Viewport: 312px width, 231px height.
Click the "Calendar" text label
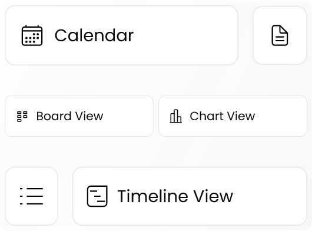(94, 35)
